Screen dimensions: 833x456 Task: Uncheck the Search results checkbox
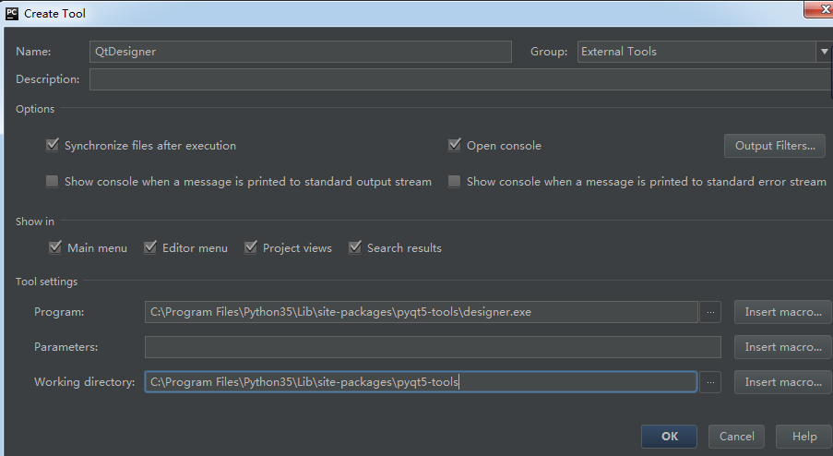[x=355, y=247]
